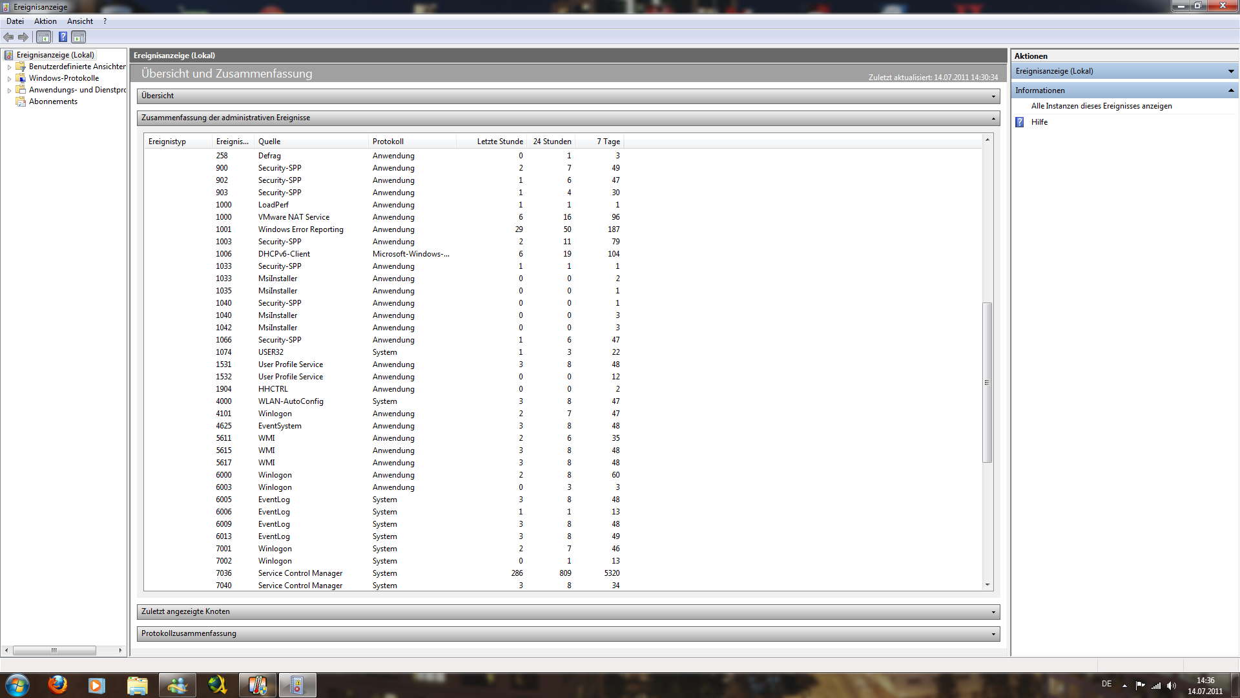This screenshot has width=1240, height=698.
Task: Sort by the 7 Tage column header
Action: [x=608, y=142]
